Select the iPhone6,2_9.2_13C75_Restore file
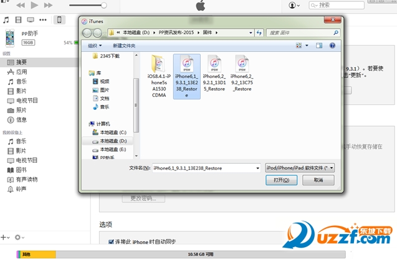397x259 pixels. (242, 74)
